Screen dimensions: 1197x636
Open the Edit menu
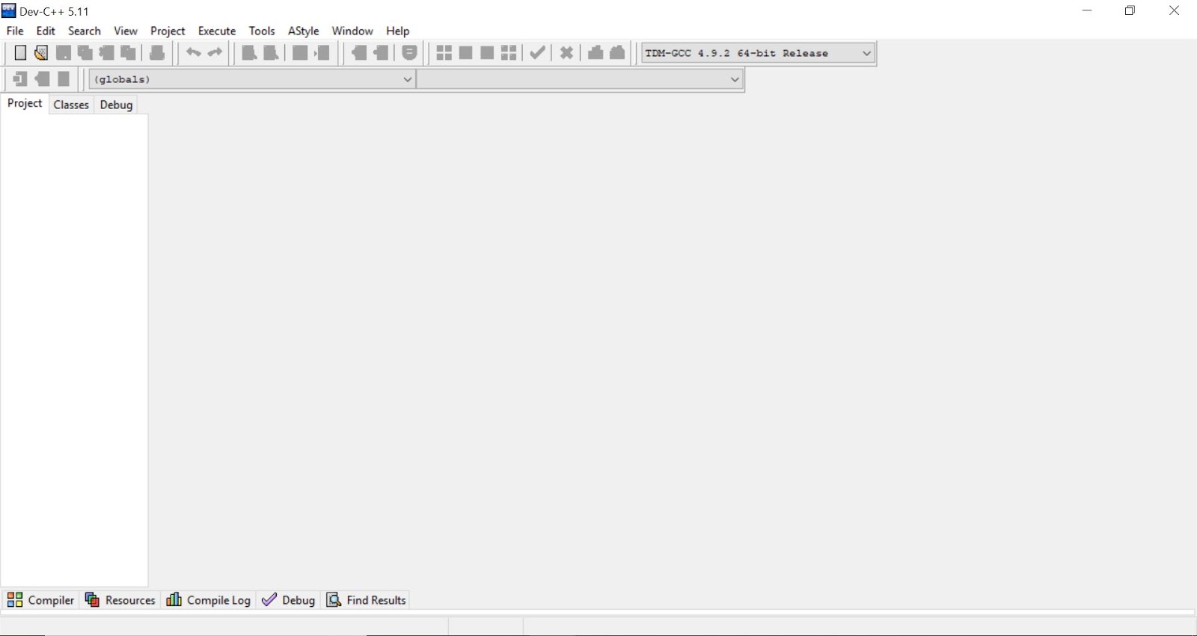point(46,31)
